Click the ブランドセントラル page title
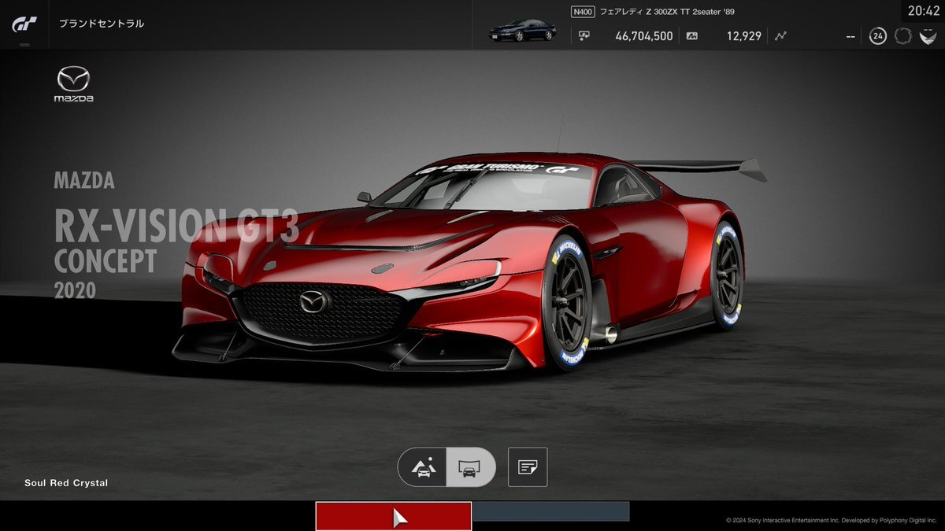Viewport: 945px width, 531px height. (x=102, y=24)
